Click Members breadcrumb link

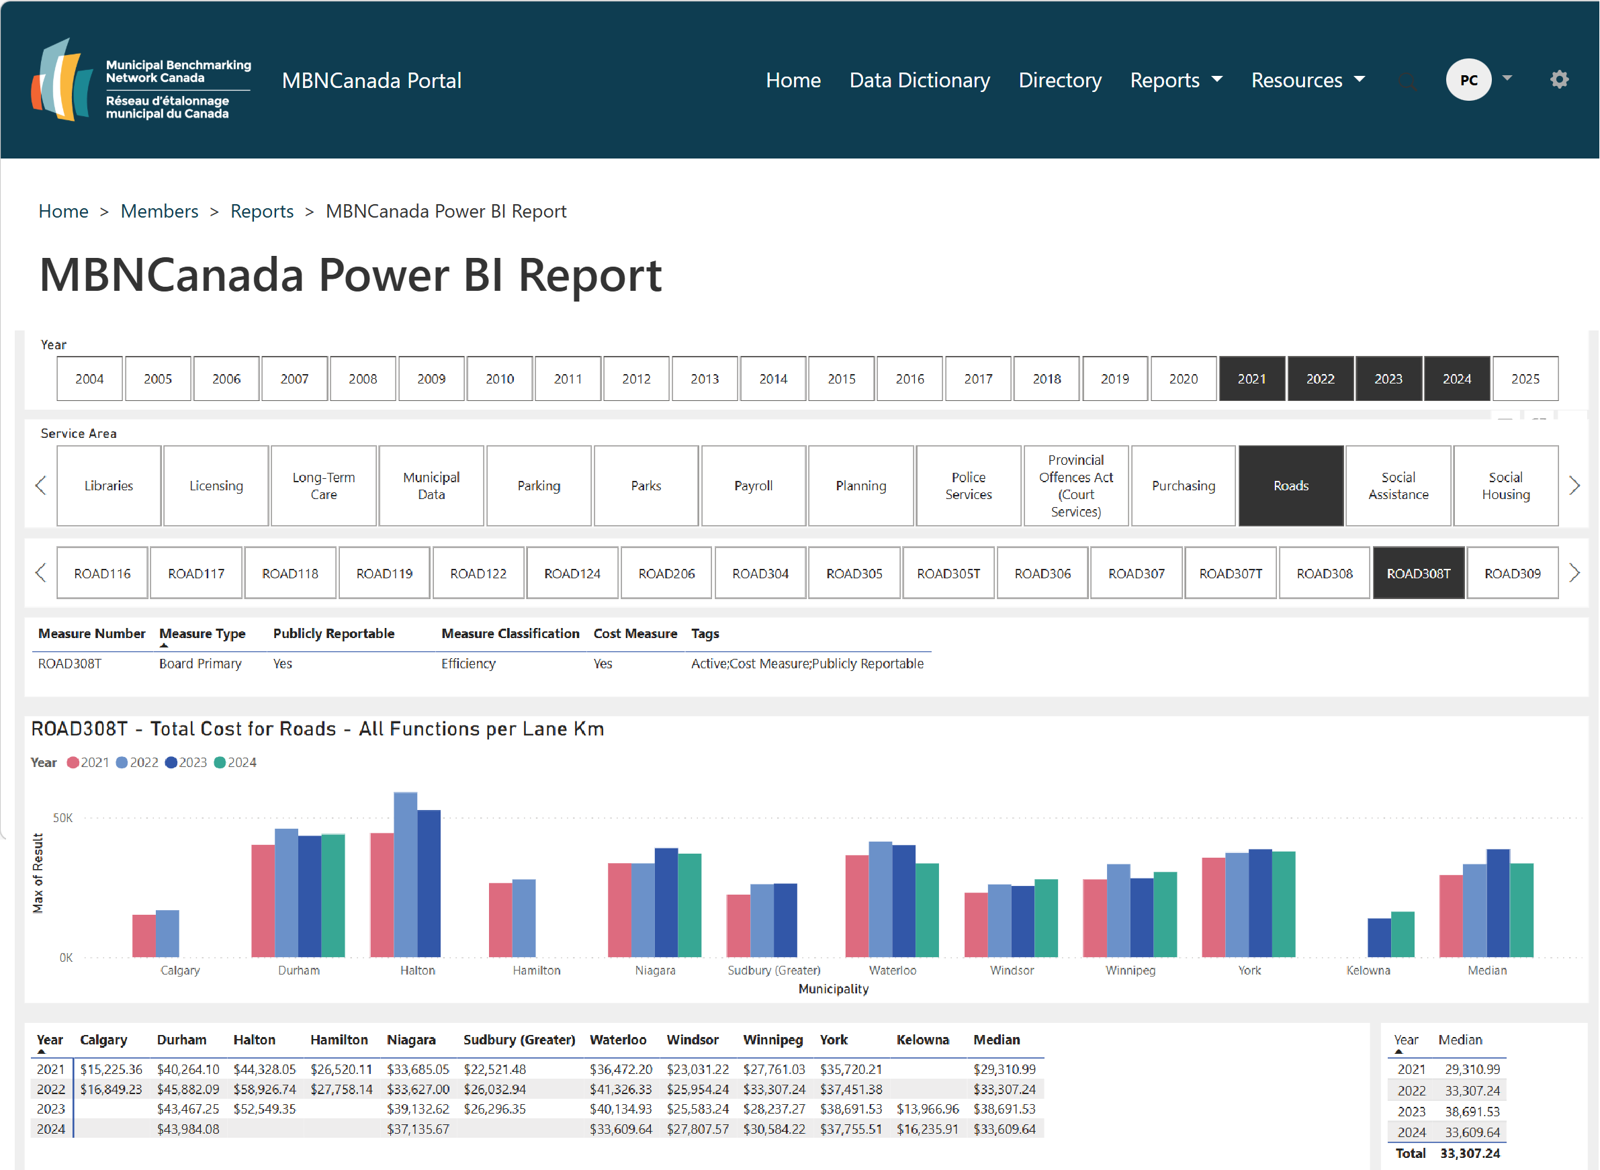(x=159, y=211)
